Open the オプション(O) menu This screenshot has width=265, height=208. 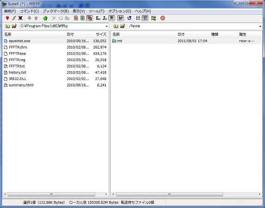120,11
